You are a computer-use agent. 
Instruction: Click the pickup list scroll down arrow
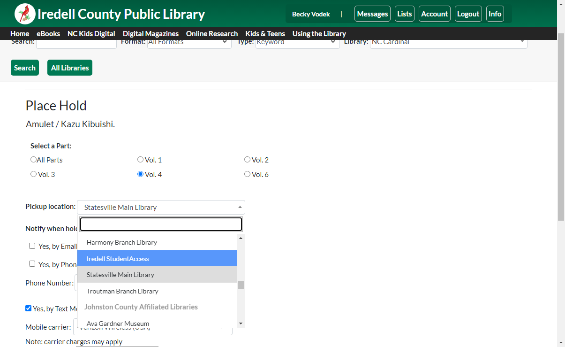tap(241, 324)
